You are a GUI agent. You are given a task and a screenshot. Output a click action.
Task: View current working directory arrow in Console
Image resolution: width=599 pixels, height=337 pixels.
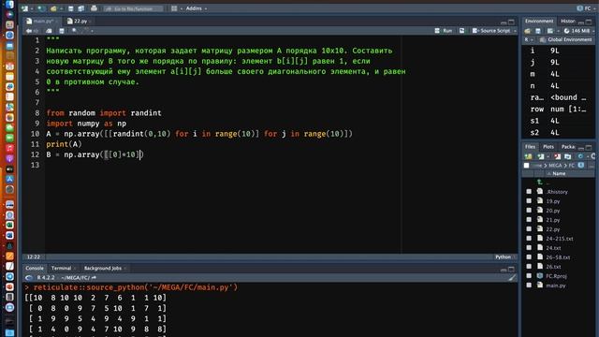click(x=94, y=278)
